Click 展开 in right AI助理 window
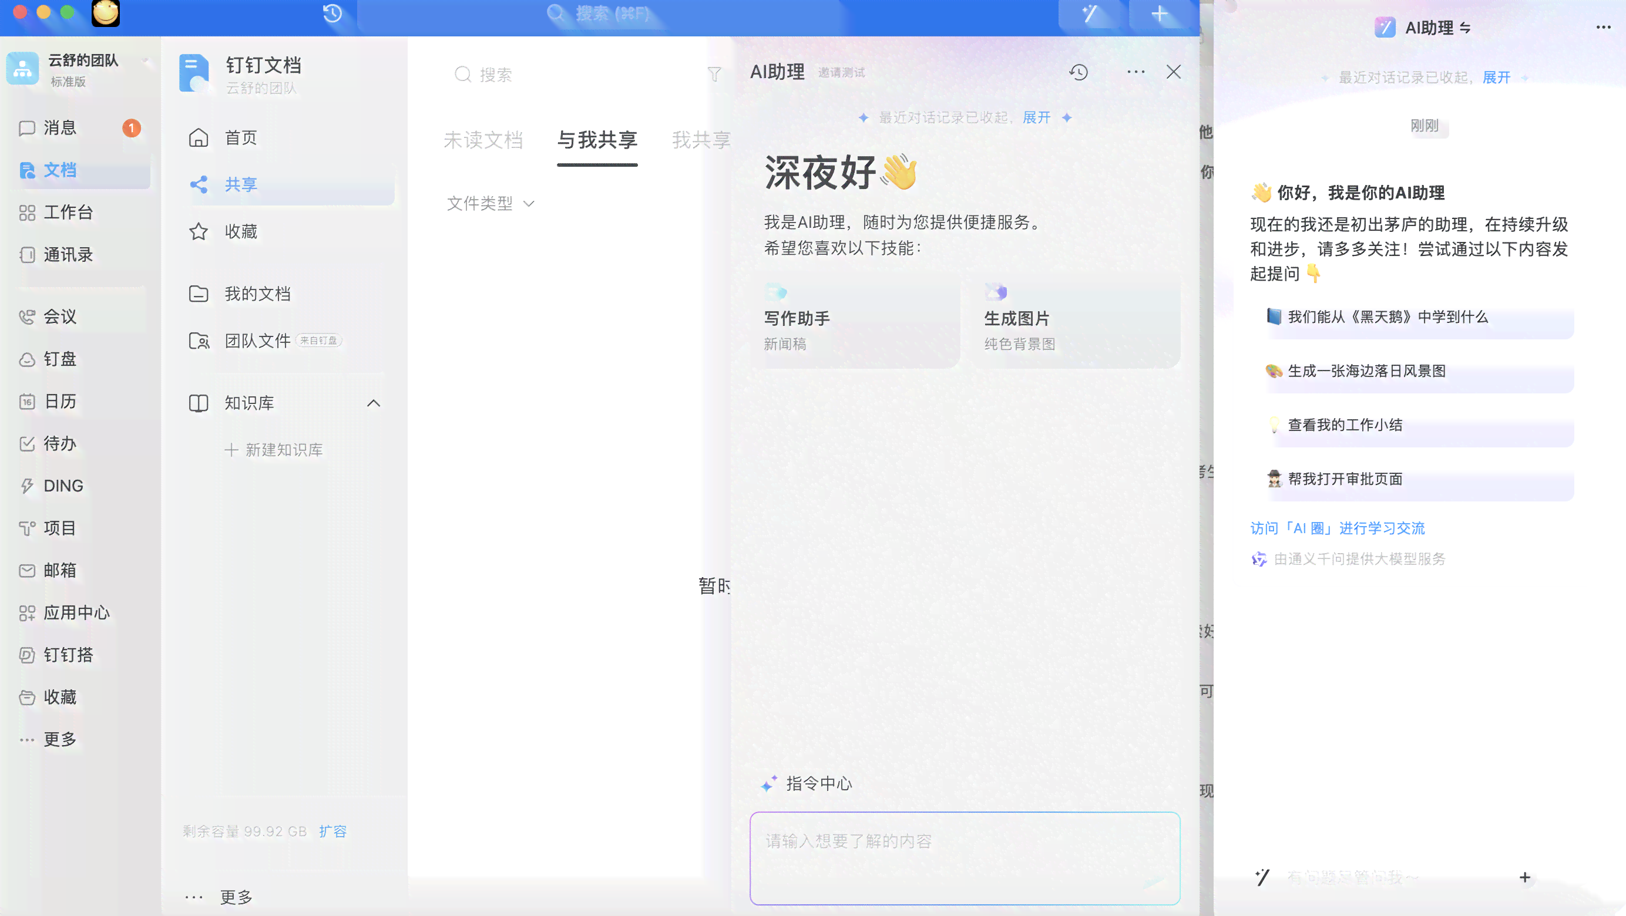The width and height of the screenshot is (1626, 916). [1496, 78]
